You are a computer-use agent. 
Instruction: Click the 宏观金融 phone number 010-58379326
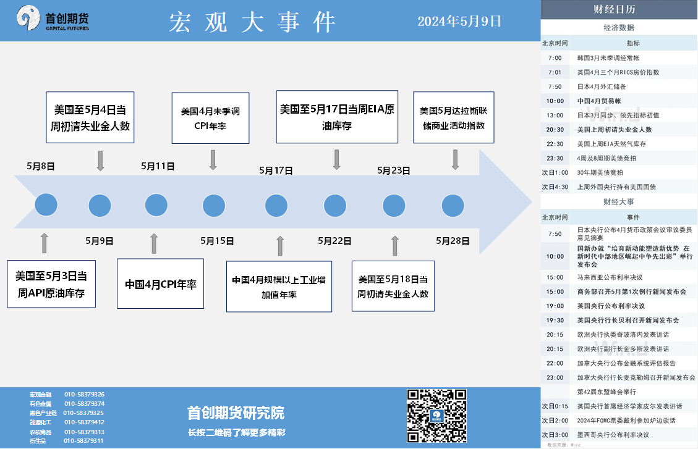point(84,394)
